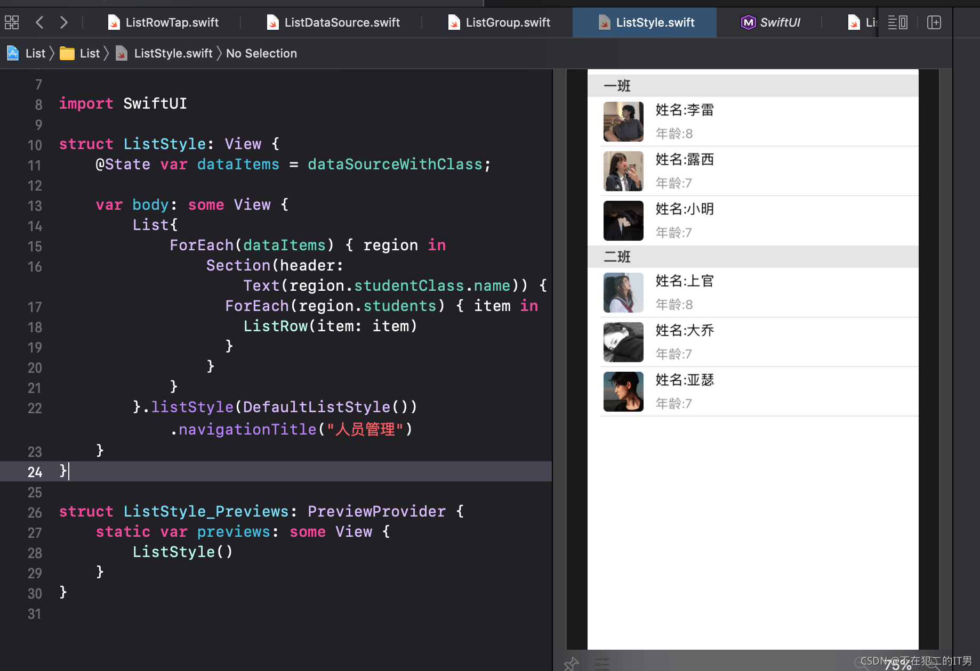The width and height of the screenshot is (980, 671).
Task: Go forward to next file
Action: 63,22
